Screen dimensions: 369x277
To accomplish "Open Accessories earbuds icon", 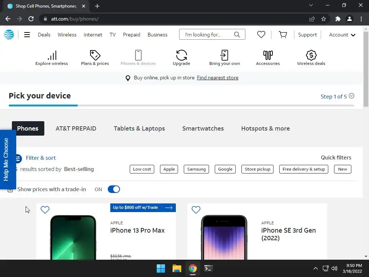I will 268,55.
